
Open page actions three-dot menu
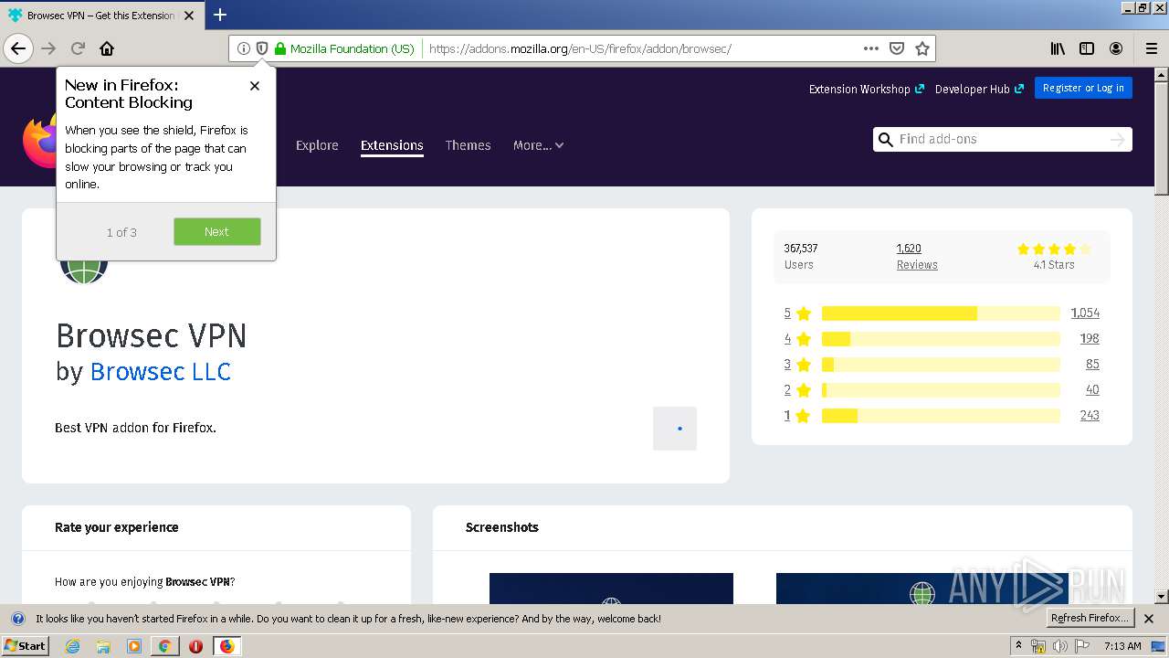pyautogui.click(x=871, y=48)
